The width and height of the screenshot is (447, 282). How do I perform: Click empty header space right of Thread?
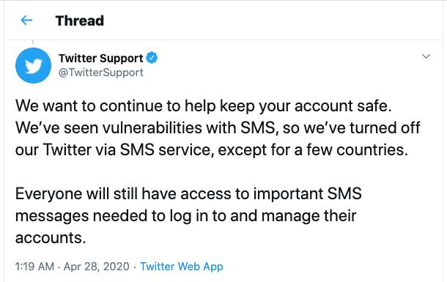[x=271, y=21]
